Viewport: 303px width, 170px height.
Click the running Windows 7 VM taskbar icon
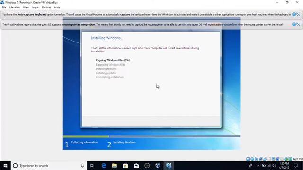tap(169, 166)
